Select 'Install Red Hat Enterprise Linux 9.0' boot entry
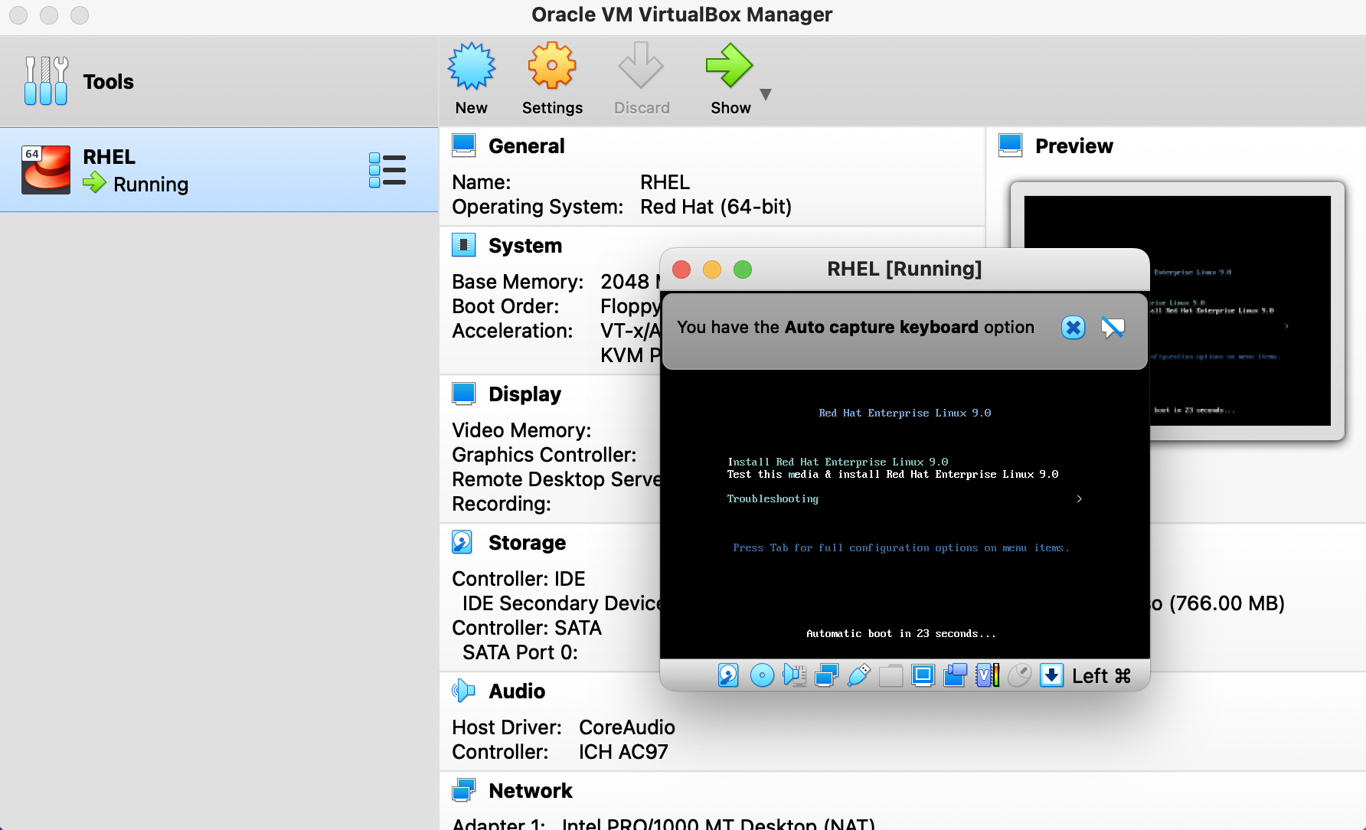Image resolution: width=1366 pixels, height=830 pixels. point(838,462)
